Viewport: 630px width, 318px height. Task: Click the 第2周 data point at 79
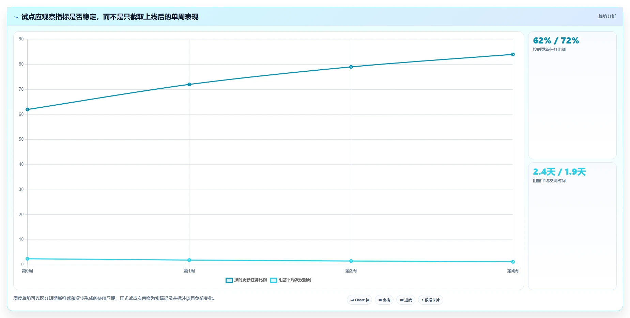[x=351, y=67]
